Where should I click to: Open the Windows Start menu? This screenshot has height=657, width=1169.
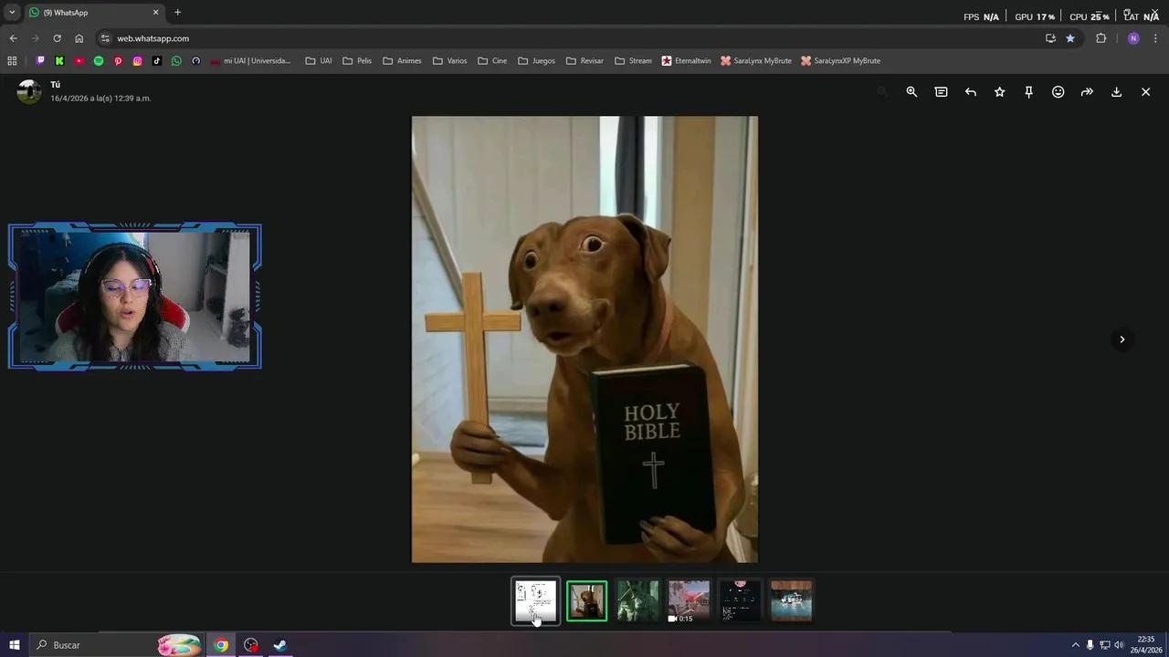tap(14, 645)
